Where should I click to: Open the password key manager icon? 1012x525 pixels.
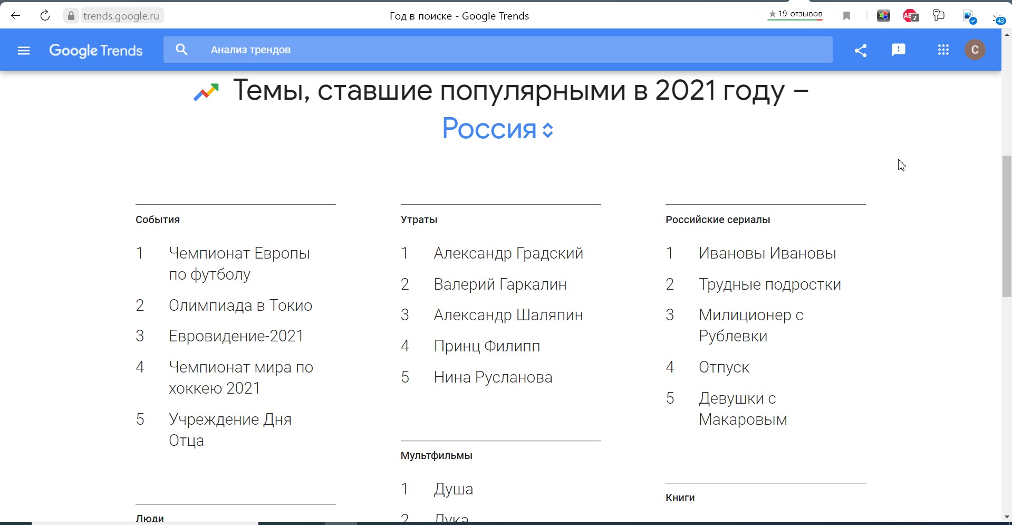point(939,15)
